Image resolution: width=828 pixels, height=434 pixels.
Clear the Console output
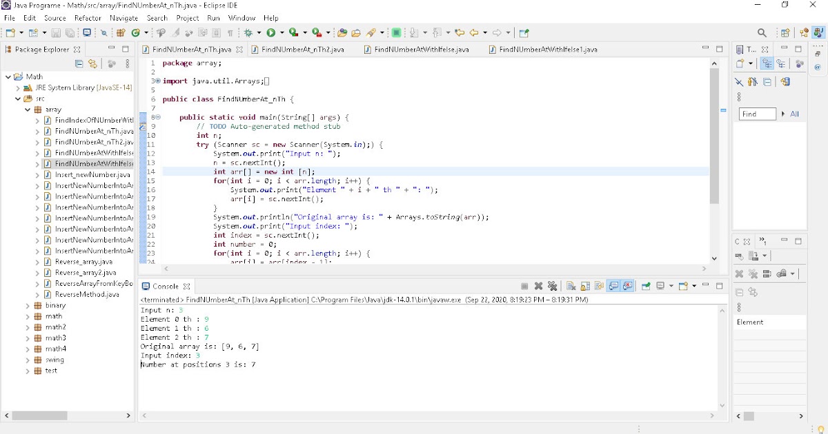tap(571, 286)
